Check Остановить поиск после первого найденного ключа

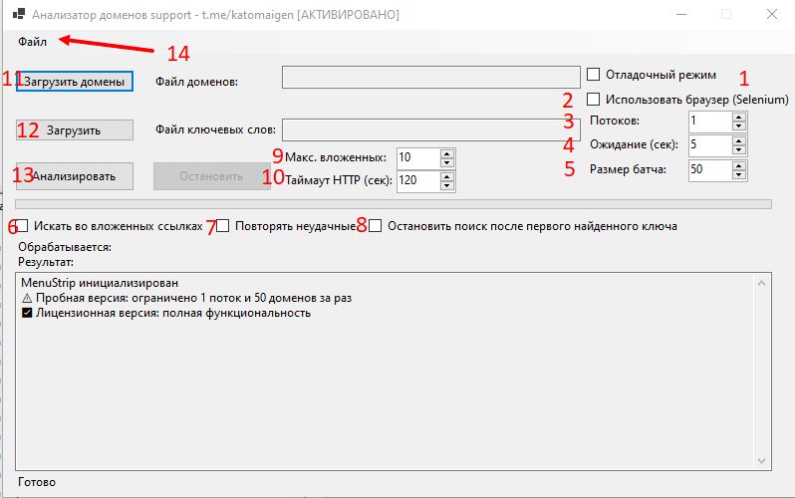pyautogui.click(x=376, y=226)
